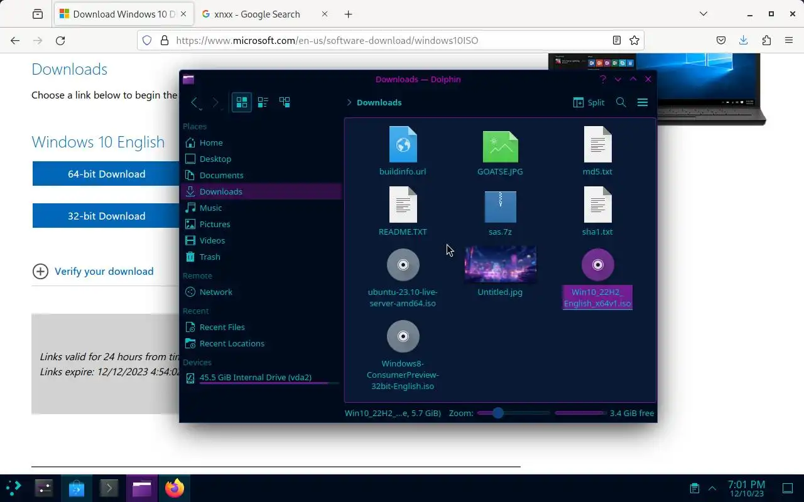Reload the Firefox page
The height and width of the screenshot is (502, 804).
click(60, 40)
